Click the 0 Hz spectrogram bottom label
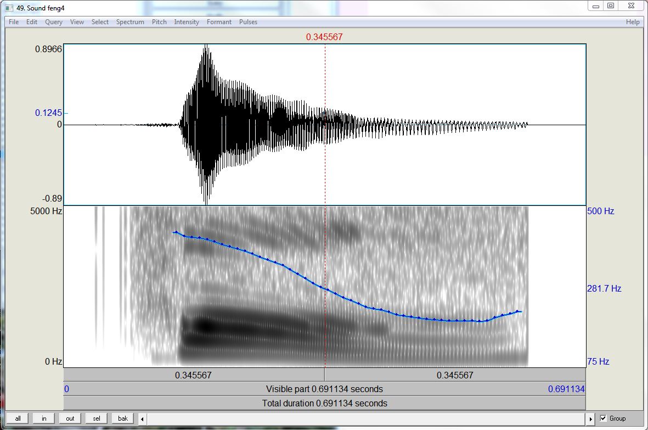 coord(53,361)
